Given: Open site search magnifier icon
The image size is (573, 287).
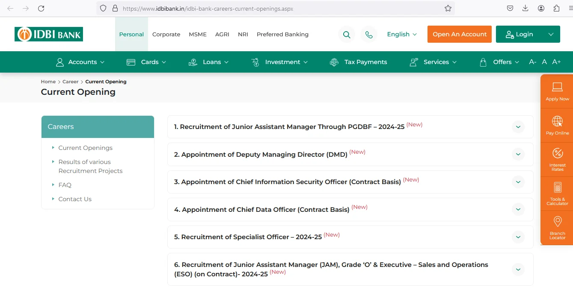Looking at the screenshot, I should pos(347,35).
